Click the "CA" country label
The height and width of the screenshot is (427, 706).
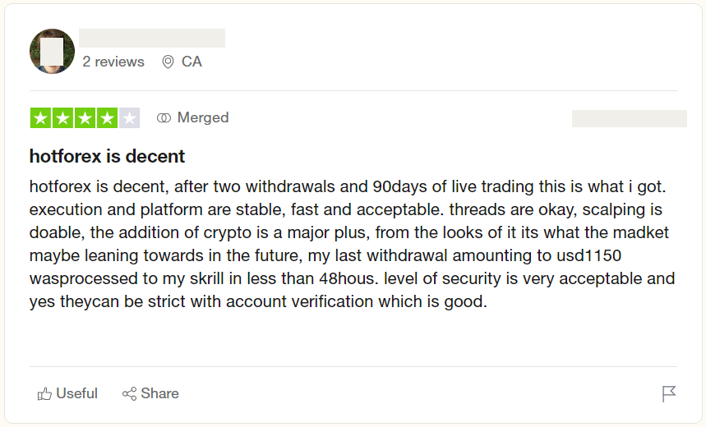tap(191, 62)
